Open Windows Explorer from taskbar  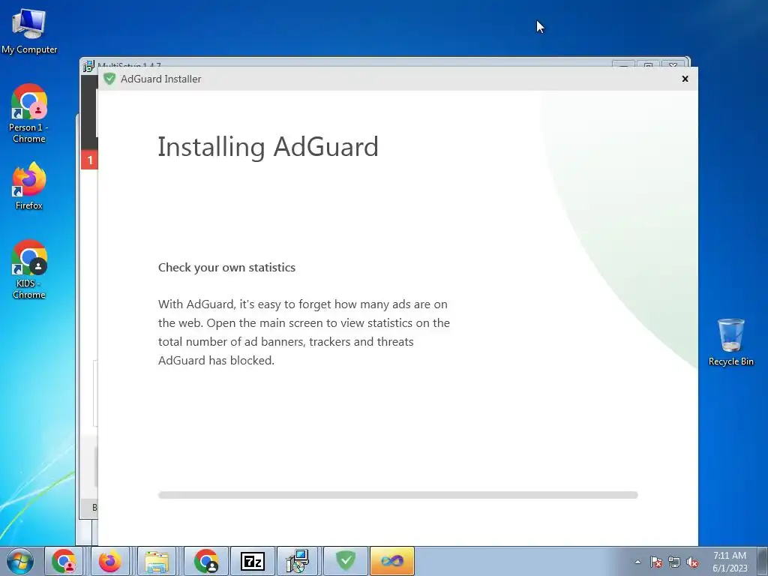point(157,561)
